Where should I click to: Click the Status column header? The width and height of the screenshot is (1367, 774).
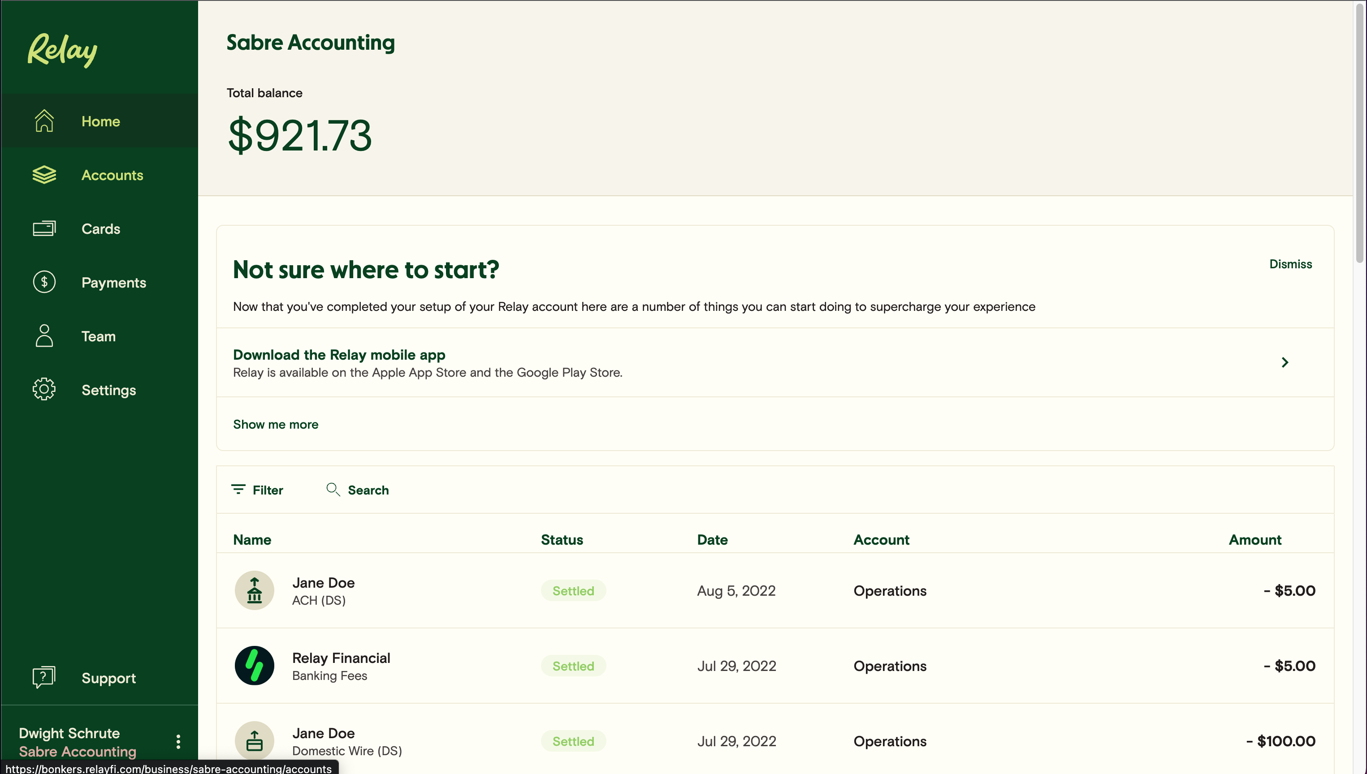562,540
